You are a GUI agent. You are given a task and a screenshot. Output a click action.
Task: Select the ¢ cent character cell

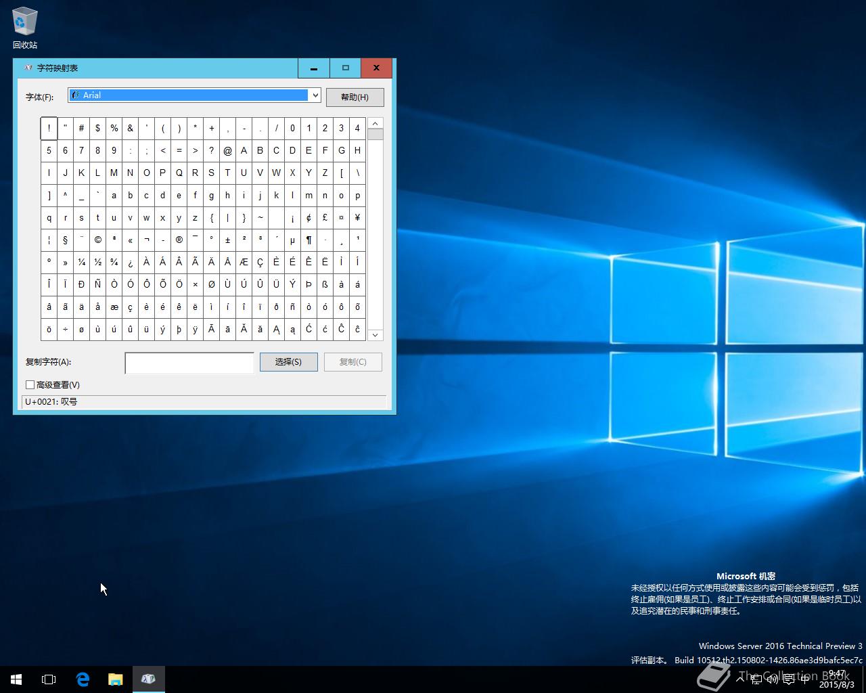click(309, 217)
